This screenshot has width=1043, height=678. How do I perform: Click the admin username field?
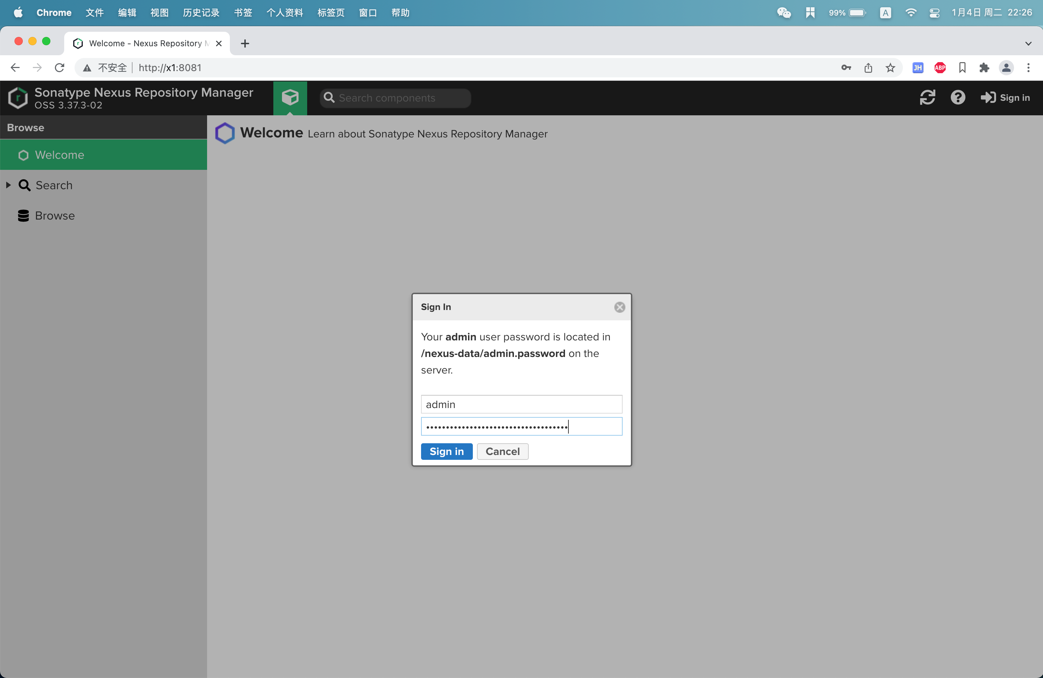point(521,404)
